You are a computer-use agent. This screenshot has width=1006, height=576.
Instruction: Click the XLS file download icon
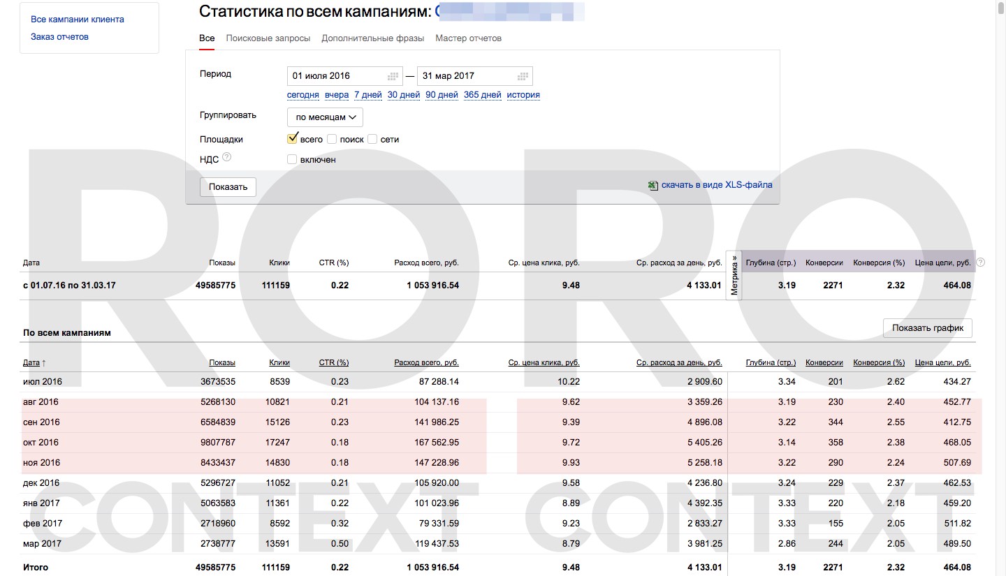click(x=653, y=185)
